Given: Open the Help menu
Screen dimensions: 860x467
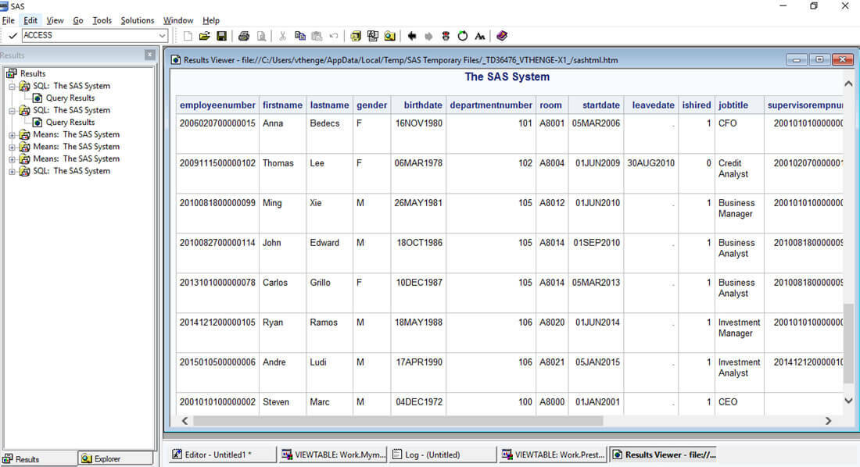Looking at the screenshot, I should pyautogui.click(x=210, y=20).
